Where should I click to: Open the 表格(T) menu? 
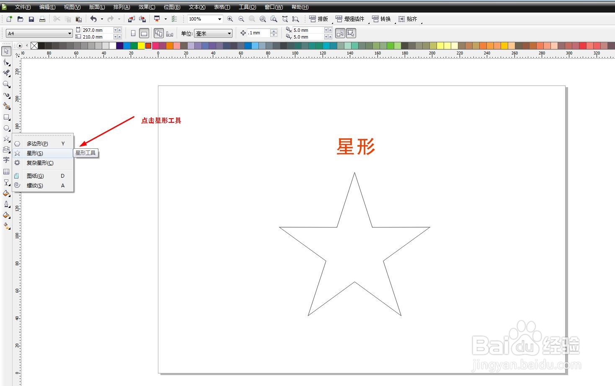tap(222, 7)
